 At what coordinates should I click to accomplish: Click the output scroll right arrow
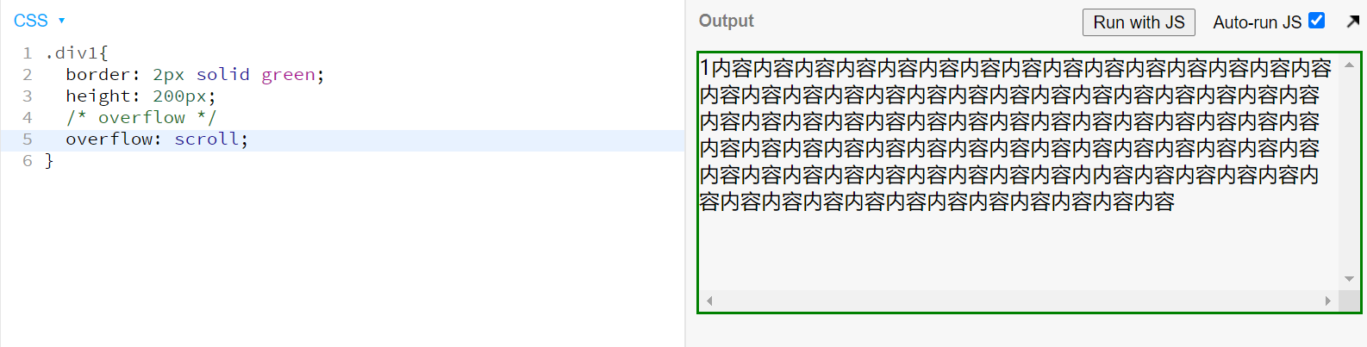tap(1328, 301)
